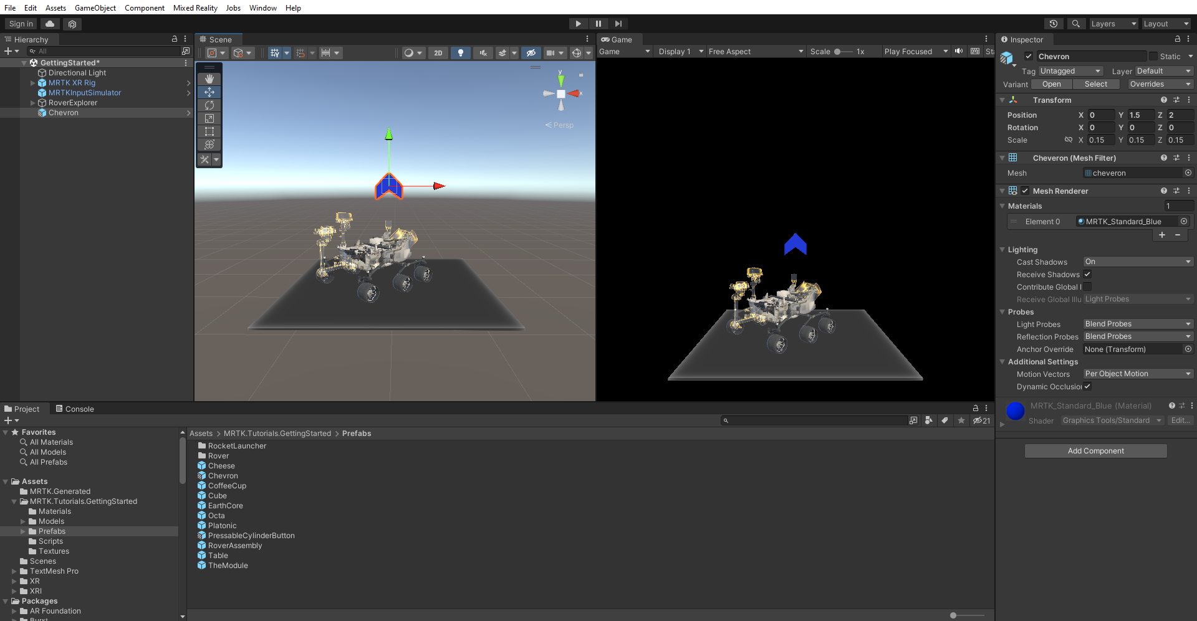This screenshot has width=1197, height=621.
Task: Select the Transform tool in Scene
Action: [x=209, y=145]
